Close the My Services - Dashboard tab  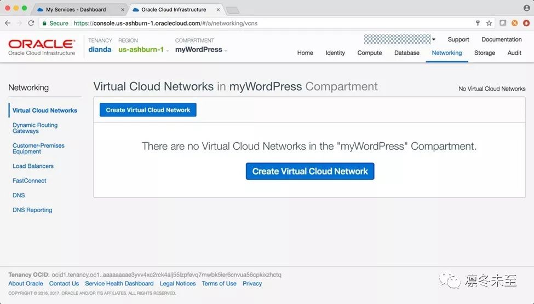click(x=123, y=10)
